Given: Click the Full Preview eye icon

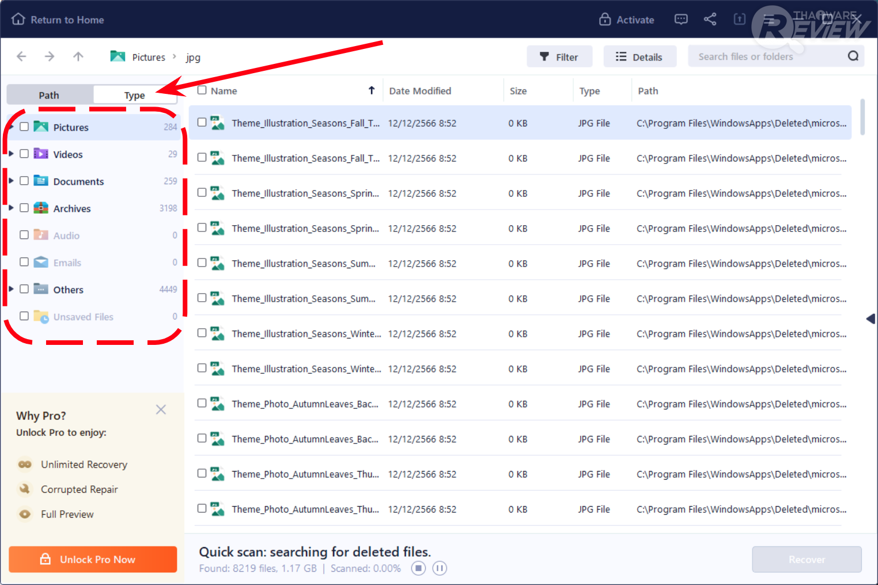Looking at the screenshot, I should [x=25, y=514].
